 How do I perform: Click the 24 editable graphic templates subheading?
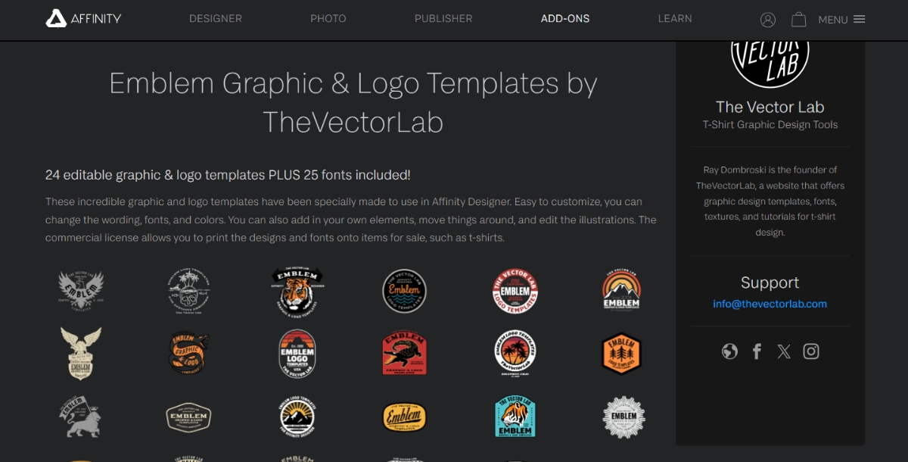(228, 175)
